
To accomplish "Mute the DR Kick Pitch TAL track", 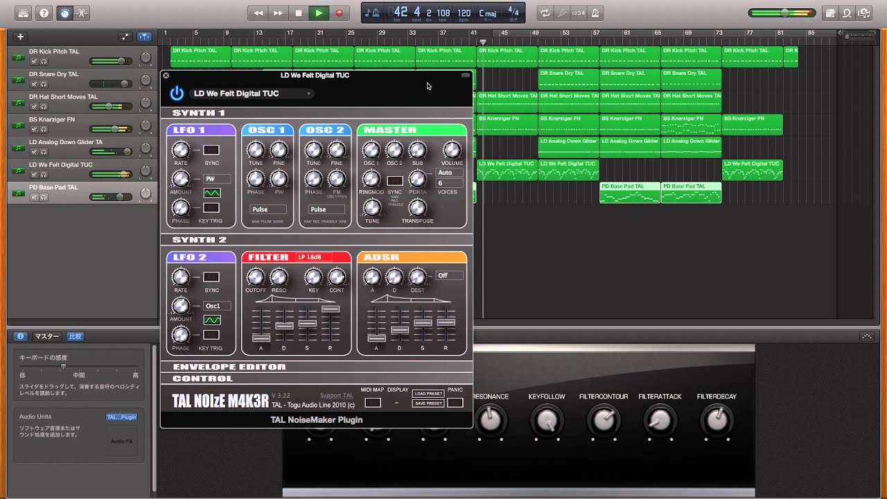I will [34, 62].
